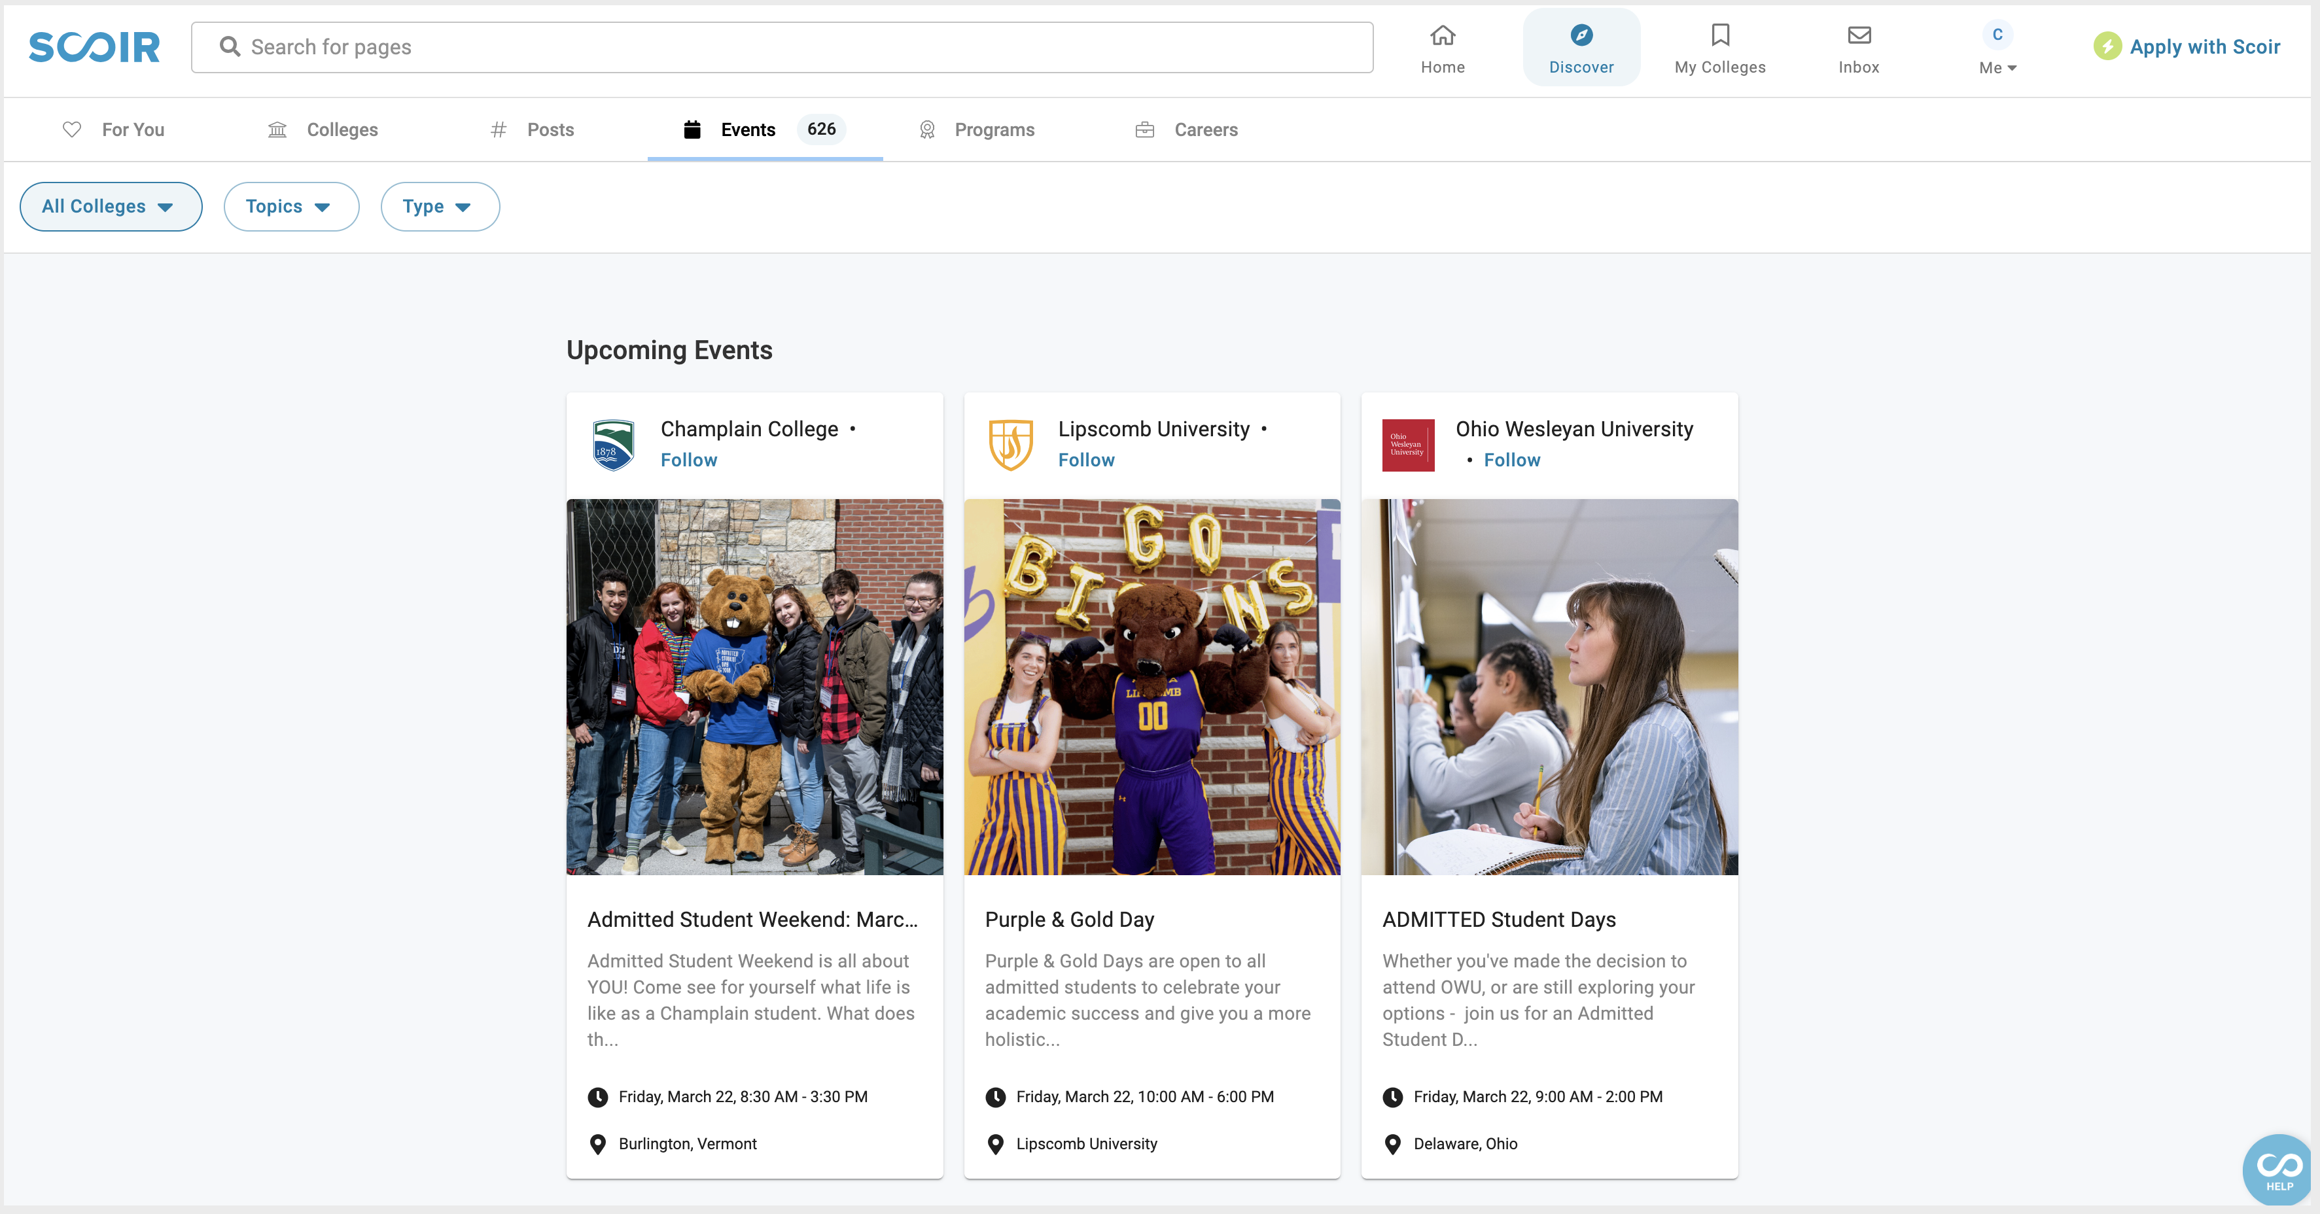Viewport: 2320px width, 1214px height.
Task: Click 'Friday, March 22, 9:00 AM - 2:00 PM'
Action: [x=1538, y=1097]
